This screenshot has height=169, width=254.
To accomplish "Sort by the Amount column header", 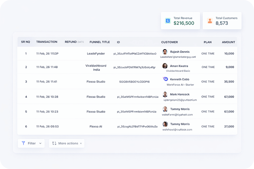I will coord(228,42).
